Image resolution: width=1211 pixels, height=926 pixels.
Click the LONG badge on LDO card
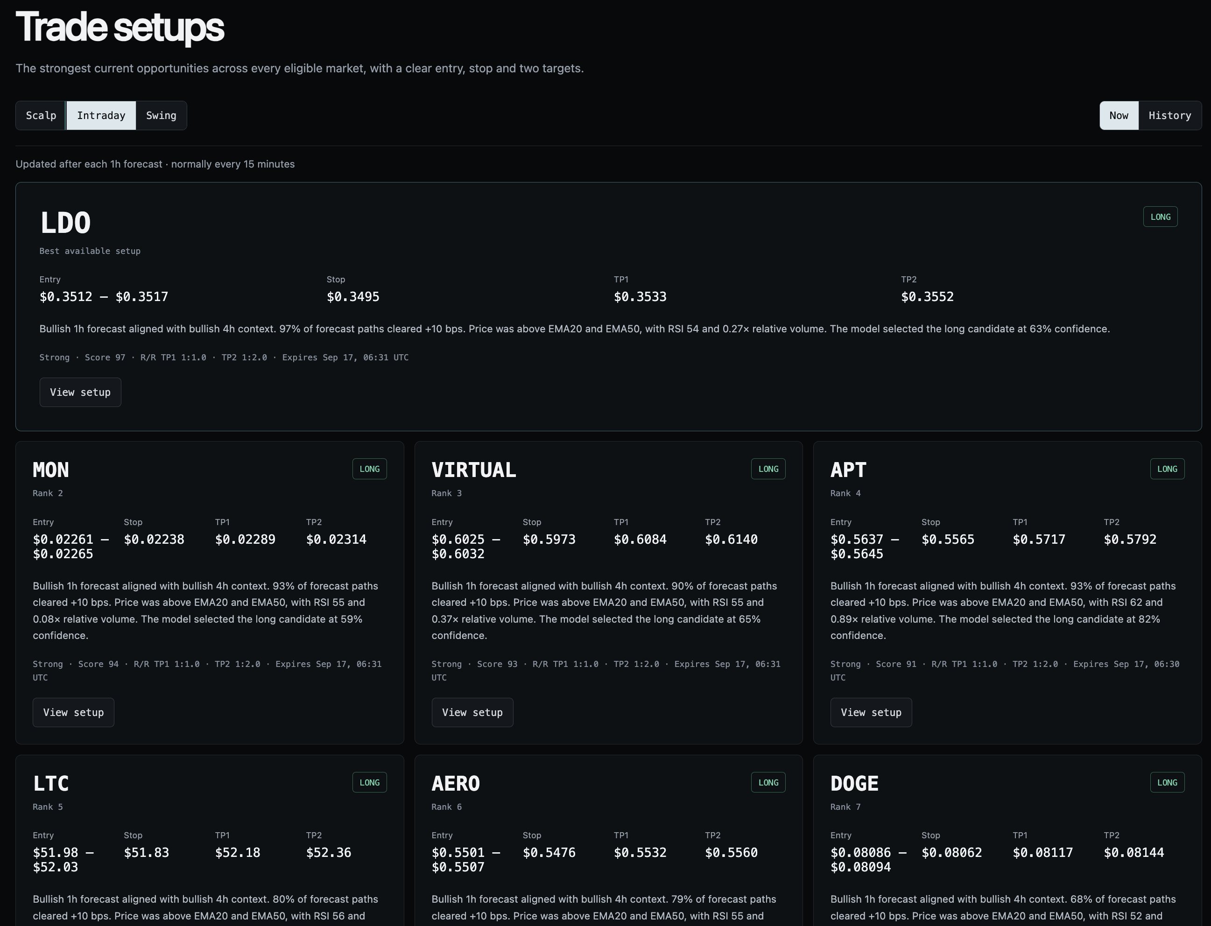pos(1160,217)
